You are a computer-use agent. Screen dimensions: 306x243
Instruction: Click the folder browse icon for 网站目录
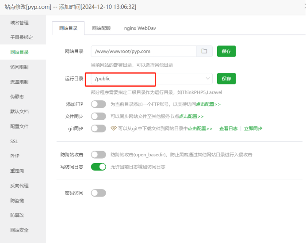pos(204,51)
